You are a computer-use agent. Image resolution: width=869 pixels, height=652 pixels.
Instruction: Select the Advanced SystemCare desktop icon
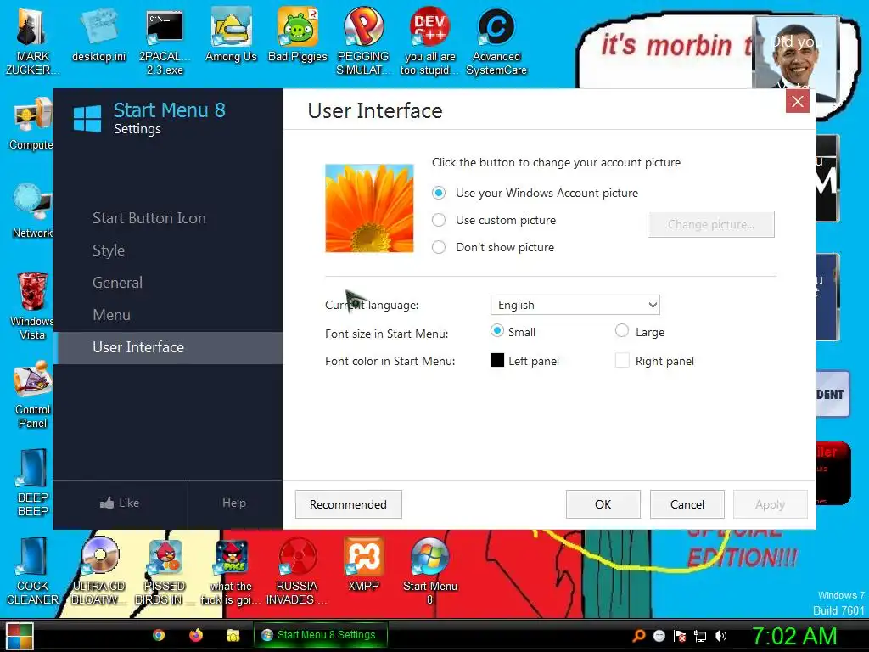tap(496, 42)
